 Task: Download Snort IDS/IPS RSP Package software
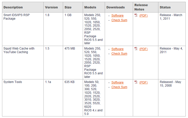pos(118,16)
